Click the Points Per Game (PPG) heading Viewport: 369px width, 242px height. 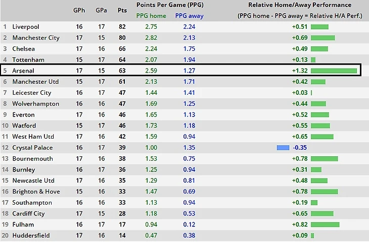click(x=170, y=5)
